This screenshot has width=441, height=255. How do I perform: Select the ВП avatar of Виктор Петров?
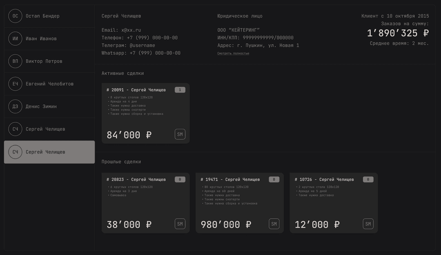click(15, 61)
